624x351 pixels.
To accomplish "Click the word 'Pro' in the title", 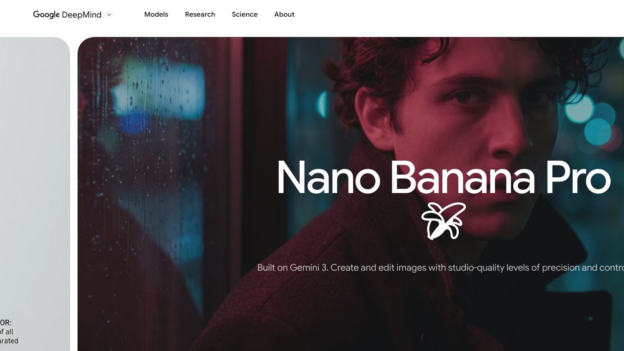I will 578,178.
